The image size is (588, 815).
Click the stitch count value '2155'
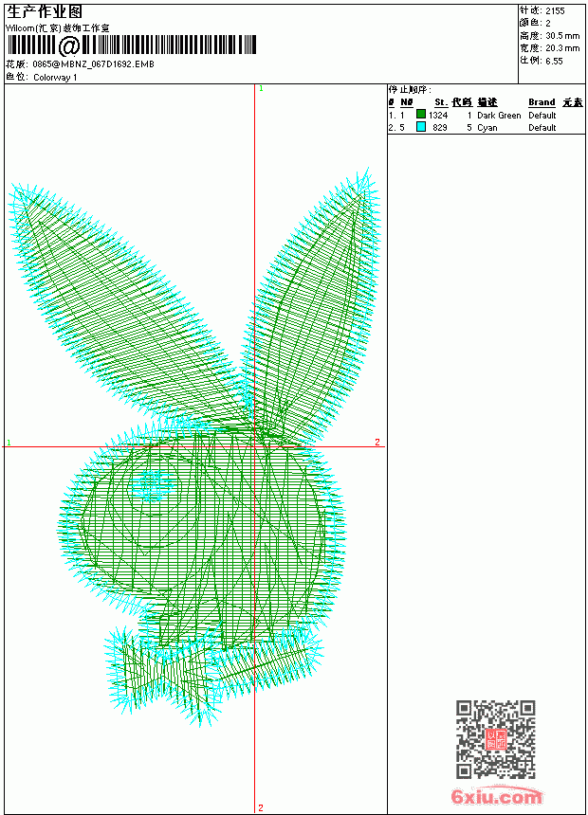pos(555,11)
